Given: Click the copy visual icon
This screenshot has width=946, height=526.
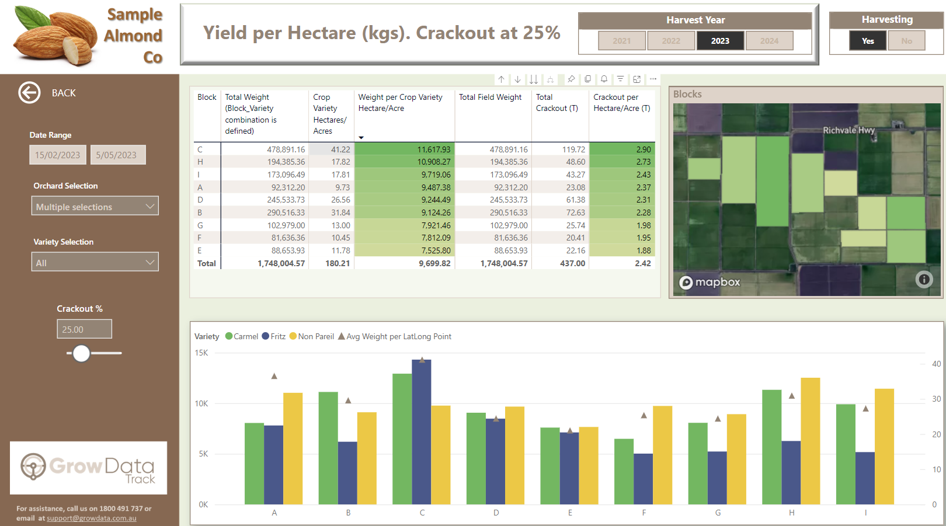Looking at the screenshot, I should coord(587,79).
